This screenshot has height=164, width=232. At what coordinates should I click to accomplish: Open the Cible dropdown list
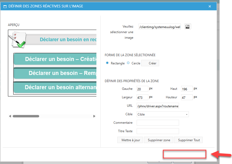pyautogui.click(x=163, y=114)
